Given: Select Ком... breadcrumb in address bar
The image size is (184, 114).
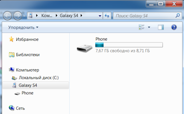Looking at the screenshot, I should [47, 16].
